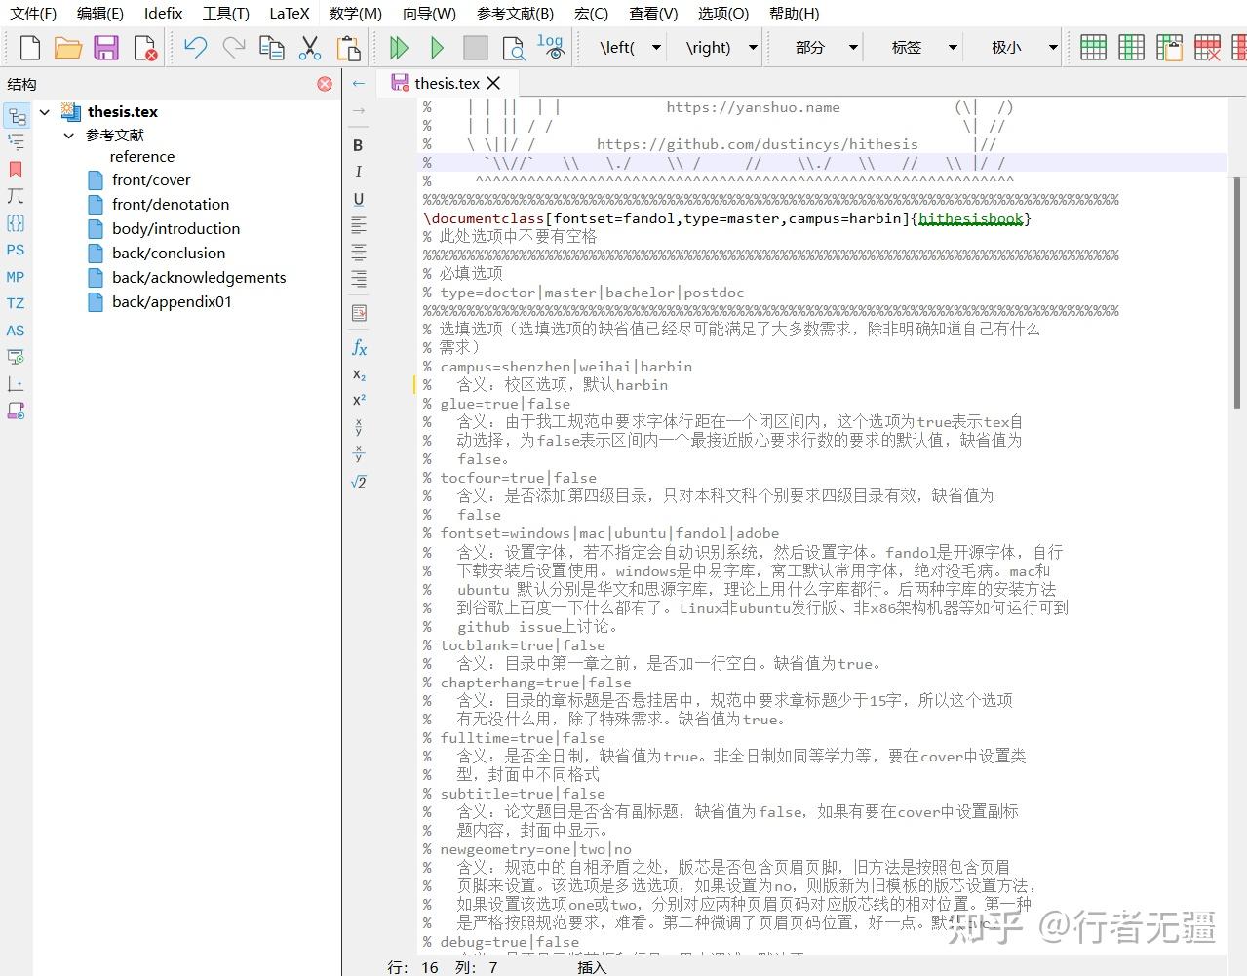This screenshot has height=976, width=1247.
Task: Run Build & View with the green arrows
Action: [x=399, y=47]
